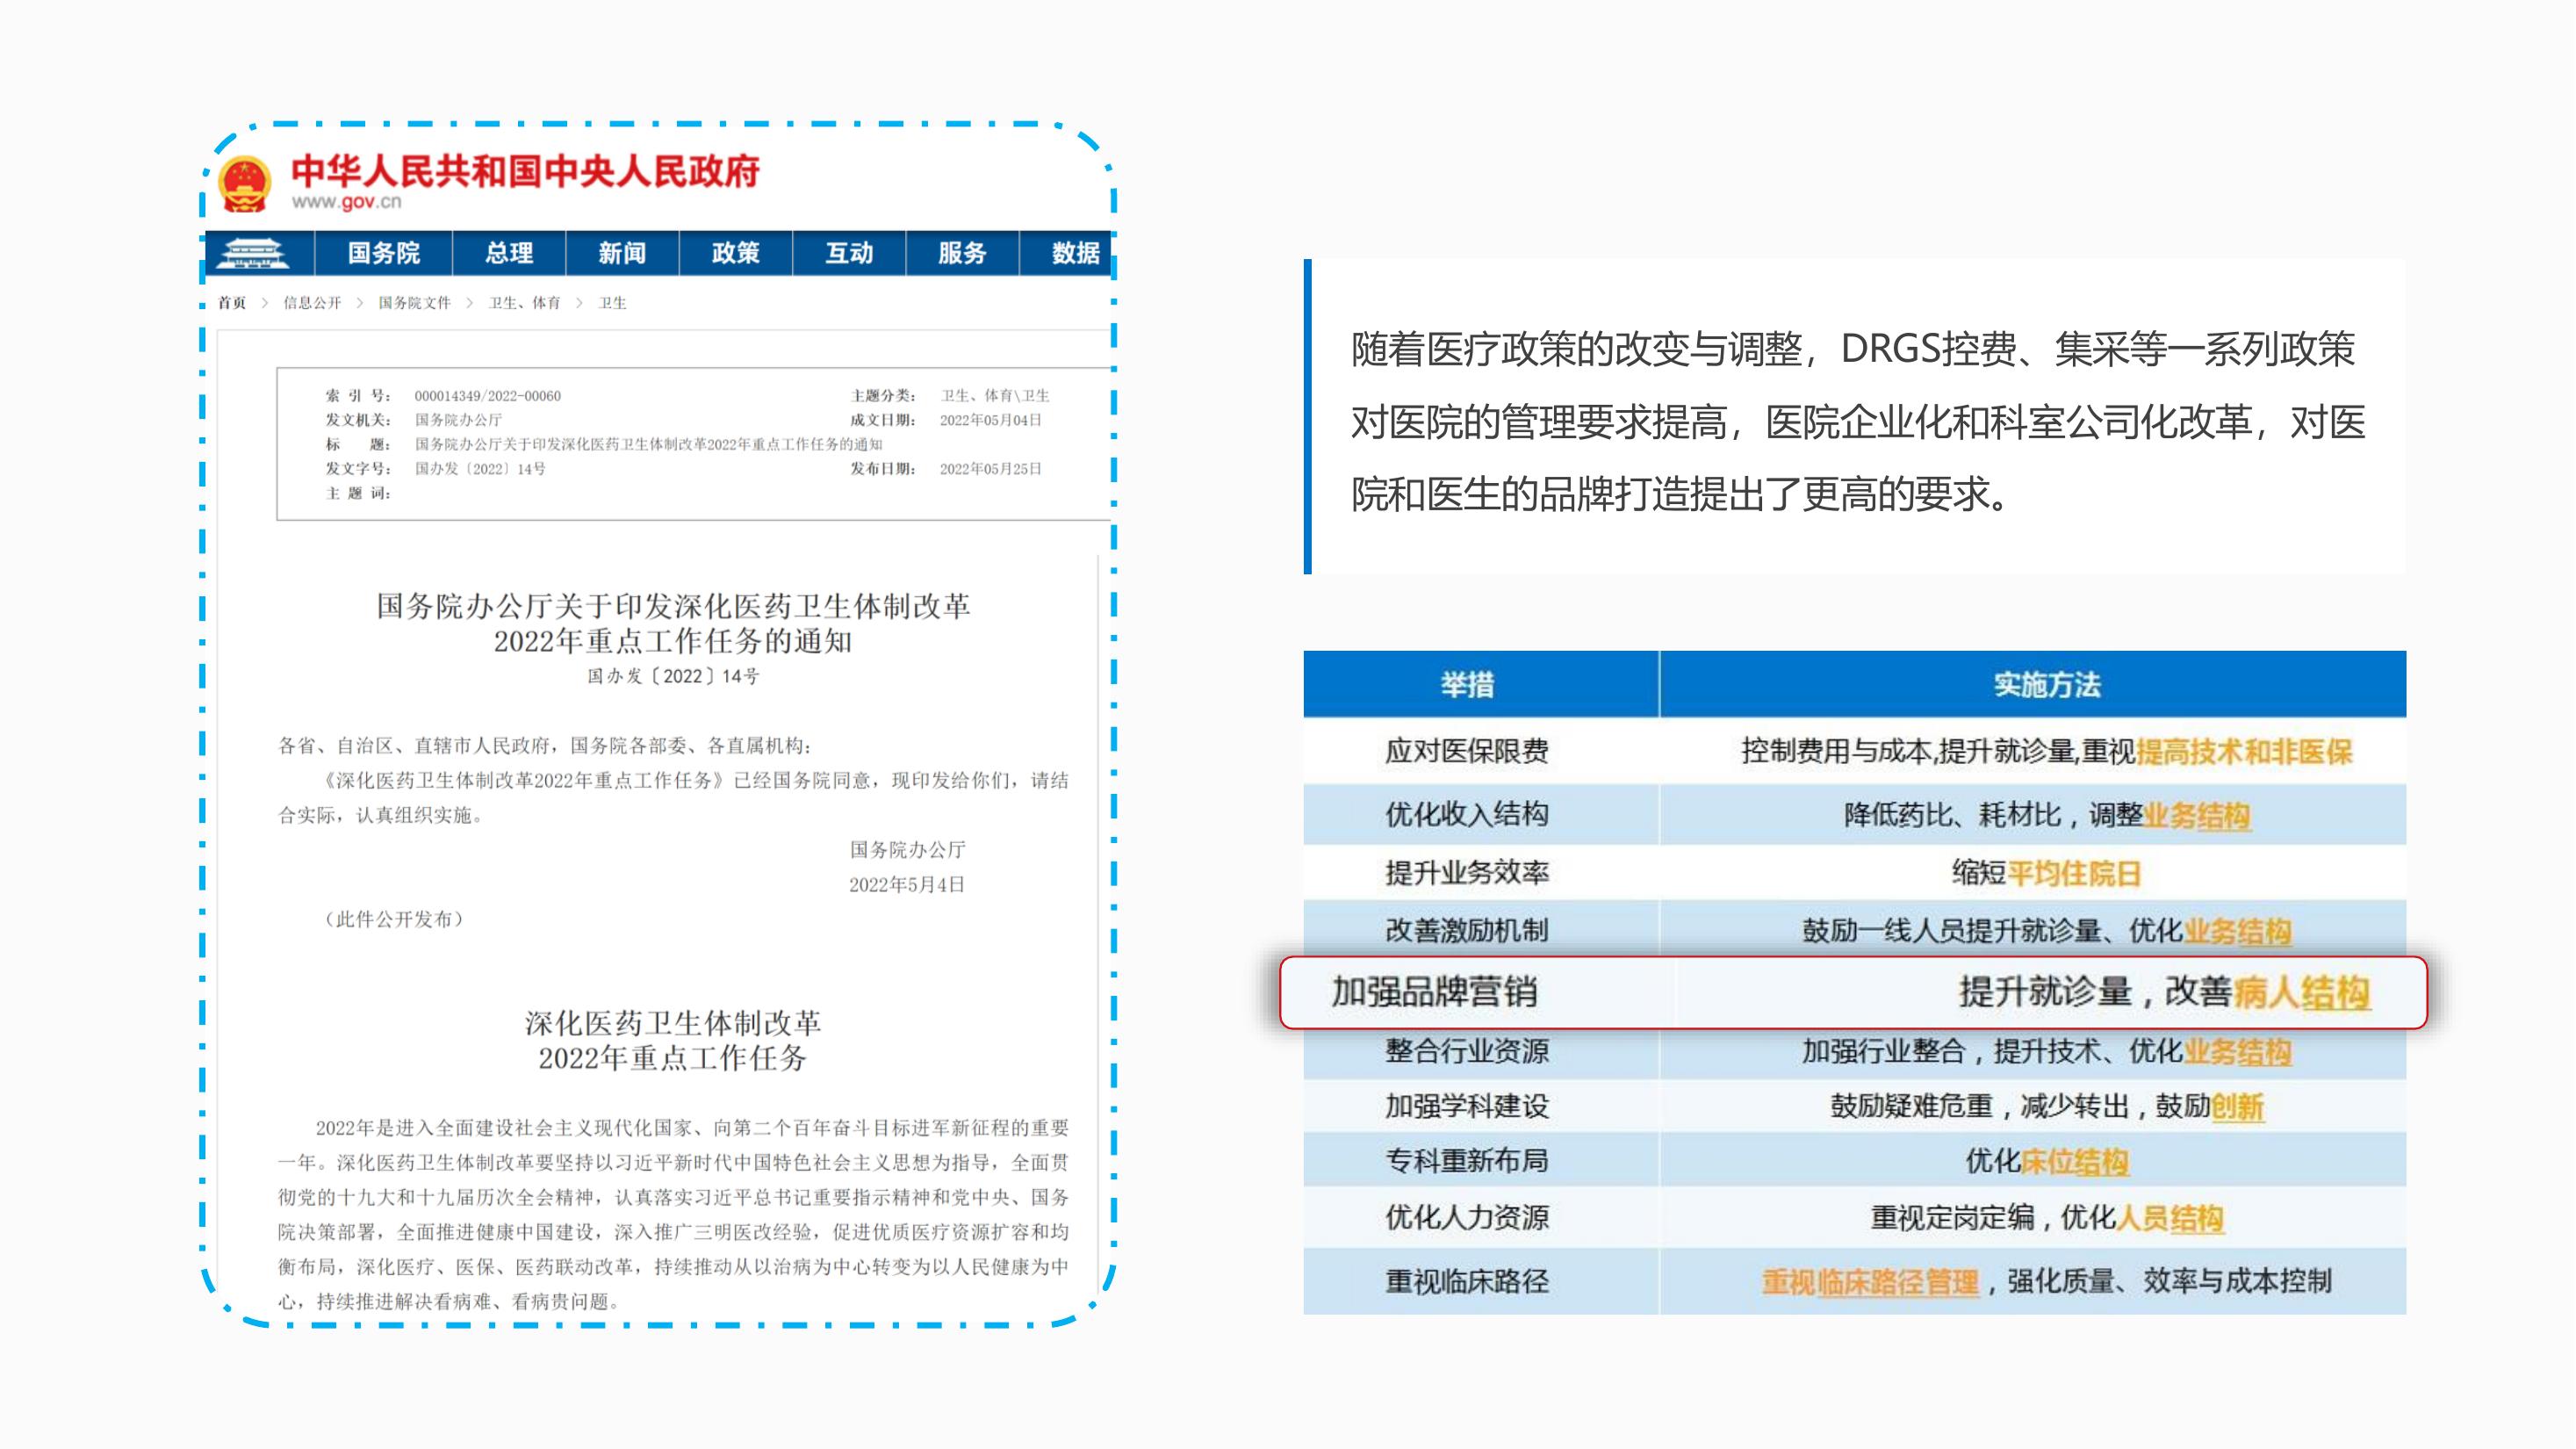Select the highlighted 加强品牌营销 row

click(1853, 992)
